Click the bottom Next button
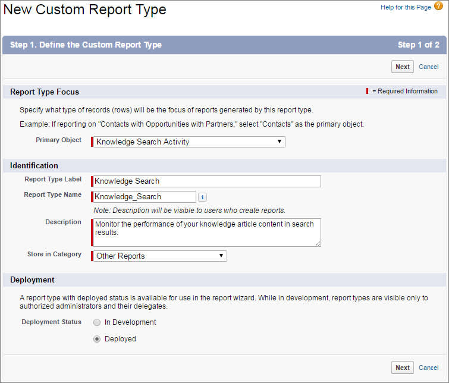This screenshot has height=383, width=449. pos(403,368)
